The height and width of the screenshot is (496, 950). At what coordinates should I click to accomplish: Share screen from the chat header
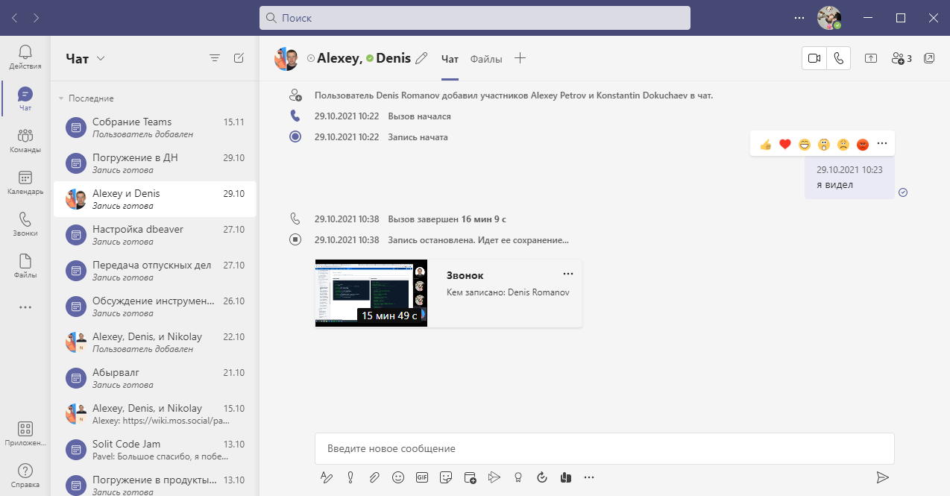tap(871, 58)
